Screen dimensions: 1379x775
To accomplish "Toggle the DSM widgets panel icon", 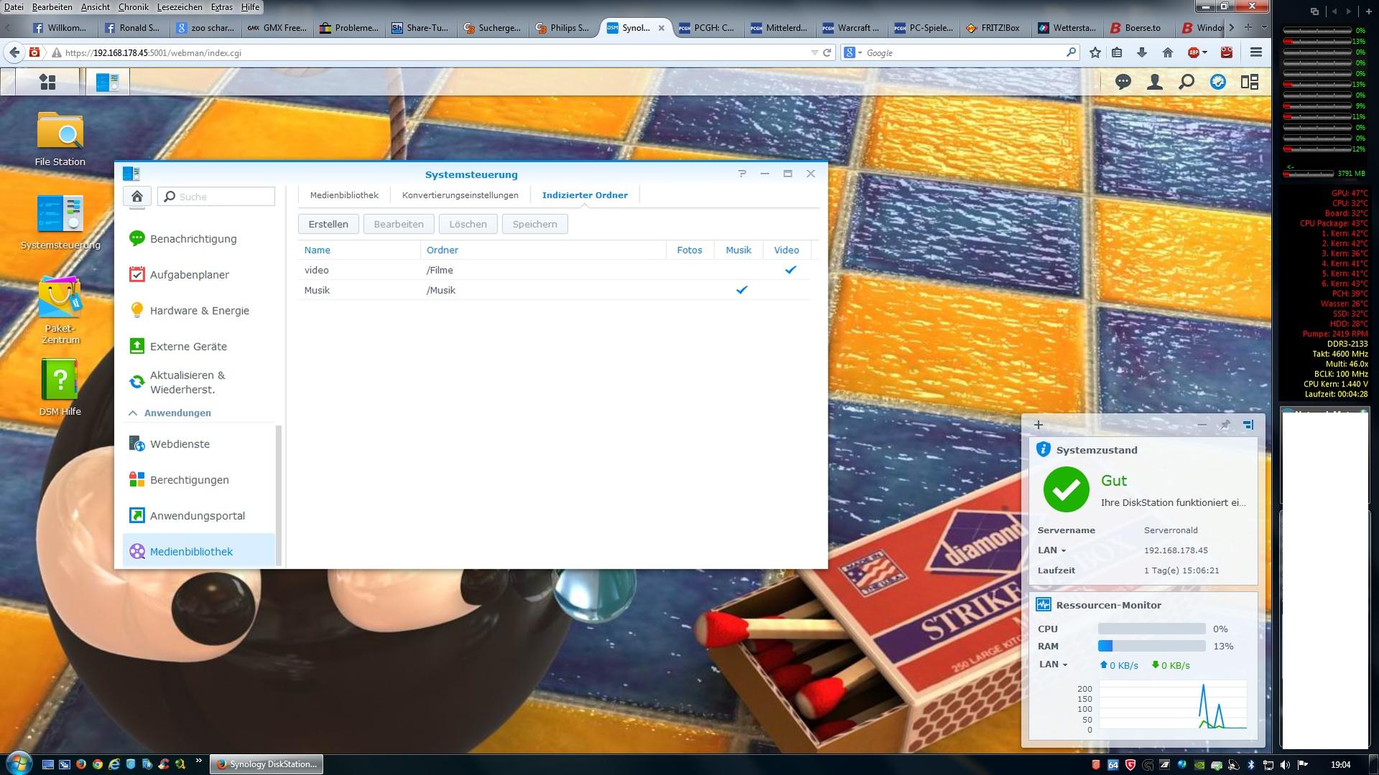I will coord(1250,82).
